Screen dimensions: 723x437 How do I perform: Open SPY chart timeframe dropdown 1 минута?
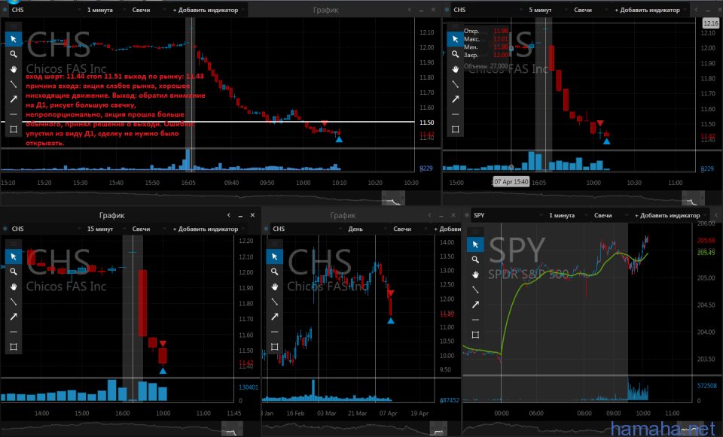(x=566, y=215)
